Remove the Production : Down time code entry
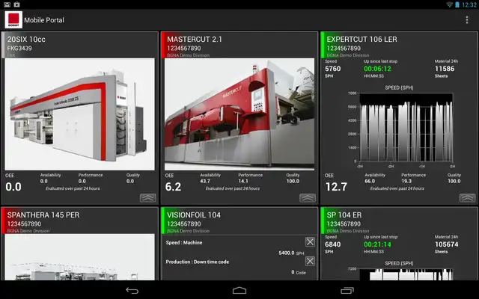The height and width of the screenshot is (299, 479). point(310,261)
